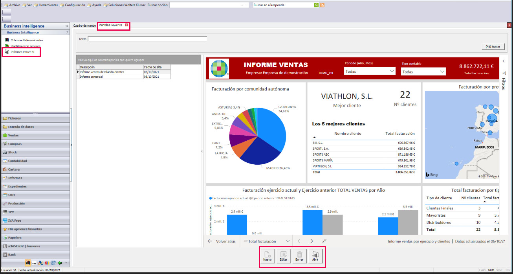Open the Expedientes navigation section

[x=35, y=186]
